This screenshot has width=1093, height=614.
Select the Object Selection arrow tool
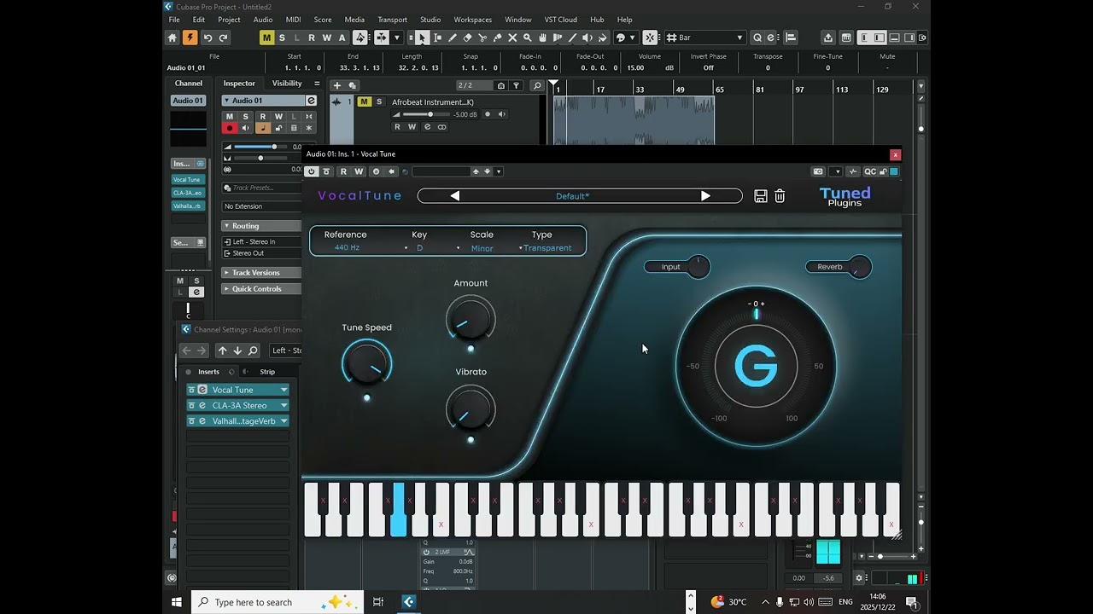[422, 38]
